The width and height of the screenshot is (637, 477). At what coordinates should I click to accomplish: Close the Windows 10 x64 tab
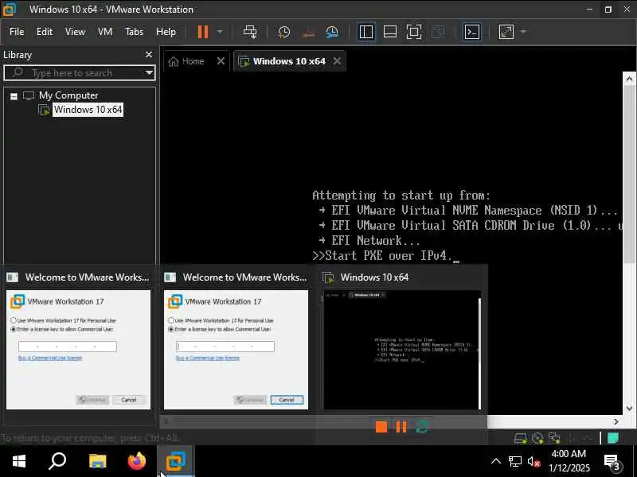point(337,61)
